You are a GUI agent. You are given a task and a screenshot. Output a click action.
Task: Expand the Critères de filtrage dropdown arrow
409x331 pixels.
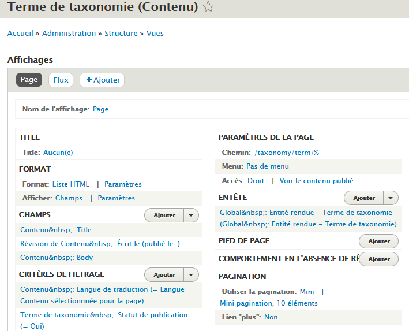pyautogui.click(x=192, y=274)
